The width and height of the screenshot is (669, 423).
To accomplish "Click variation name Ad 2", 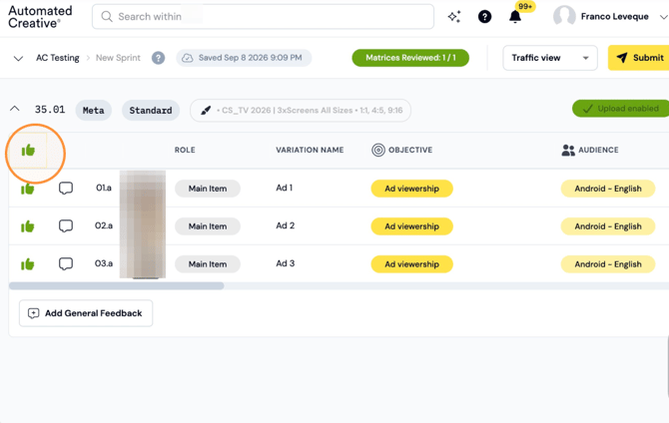I will [285, 225].
